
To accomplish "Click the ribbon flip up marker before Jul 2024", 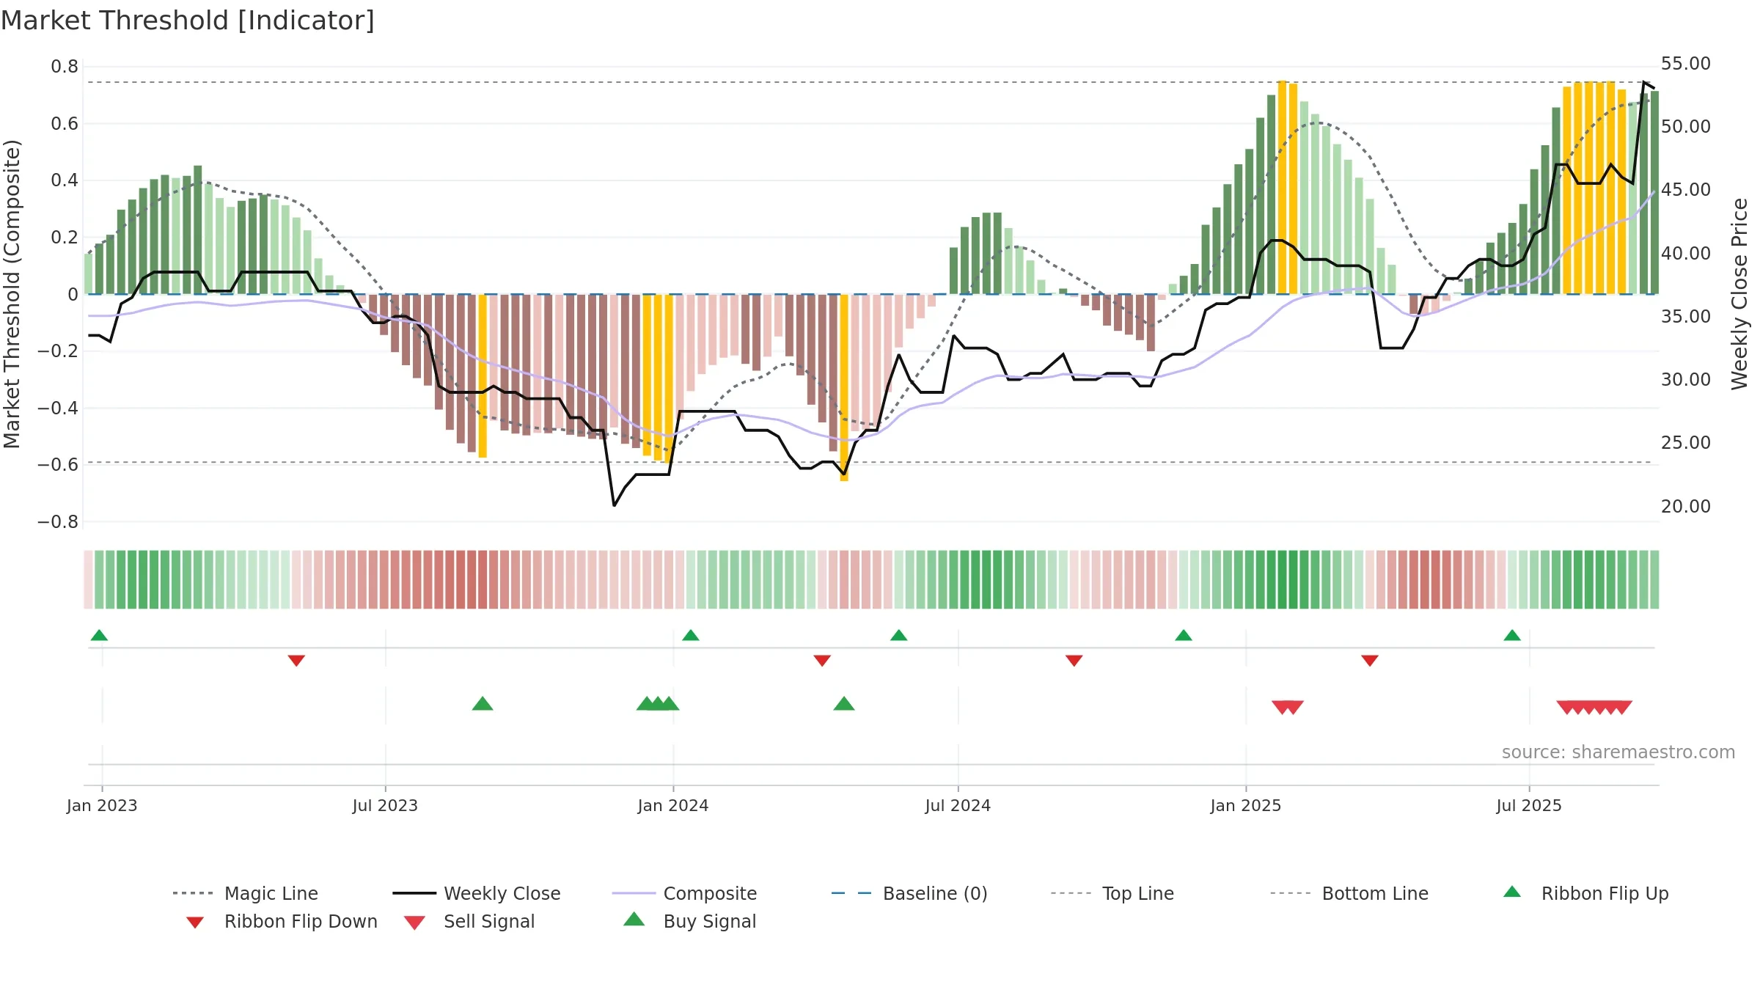I will (x=899, y=635).
